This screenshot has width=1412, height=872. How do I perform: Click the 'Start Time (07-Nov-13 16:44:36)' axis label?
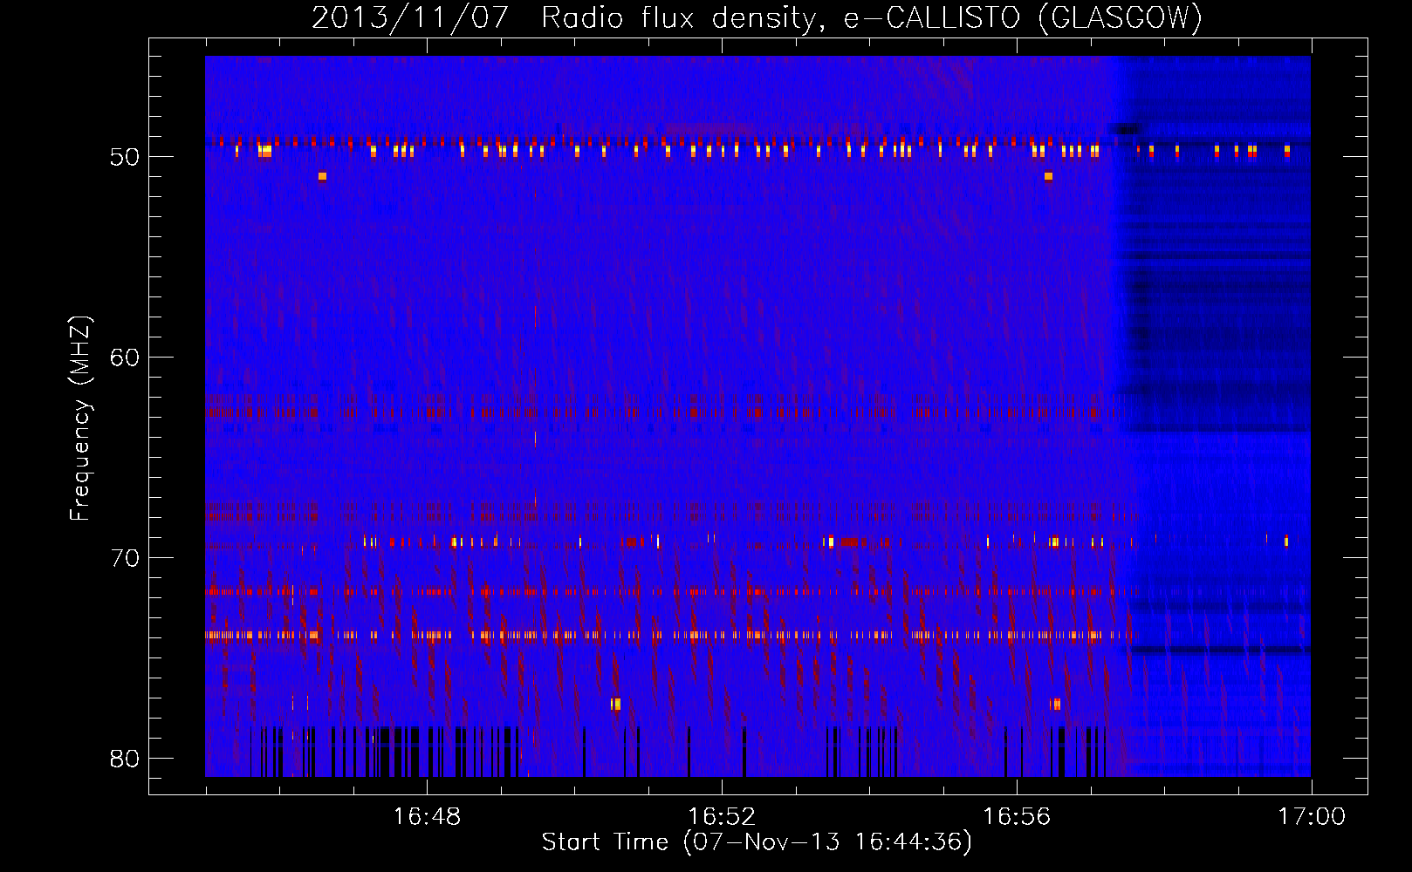757,842
